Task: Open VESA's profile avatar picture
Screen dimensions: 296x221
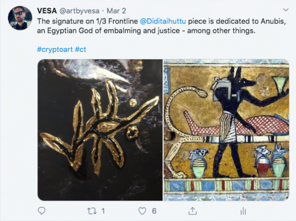Action: pyautogui.click(x=20, y=18)
